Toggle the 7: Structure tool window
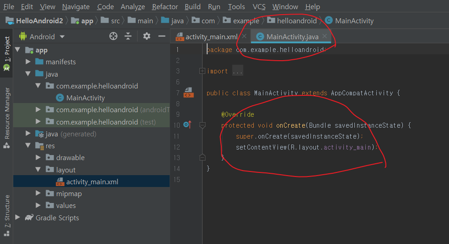 tap(6, 216)
